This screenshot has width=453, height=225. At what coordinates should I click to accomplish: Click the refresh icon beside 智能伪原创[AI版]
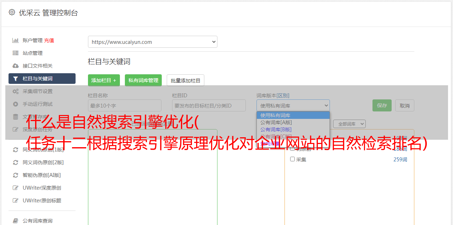(x=16, y=175)
